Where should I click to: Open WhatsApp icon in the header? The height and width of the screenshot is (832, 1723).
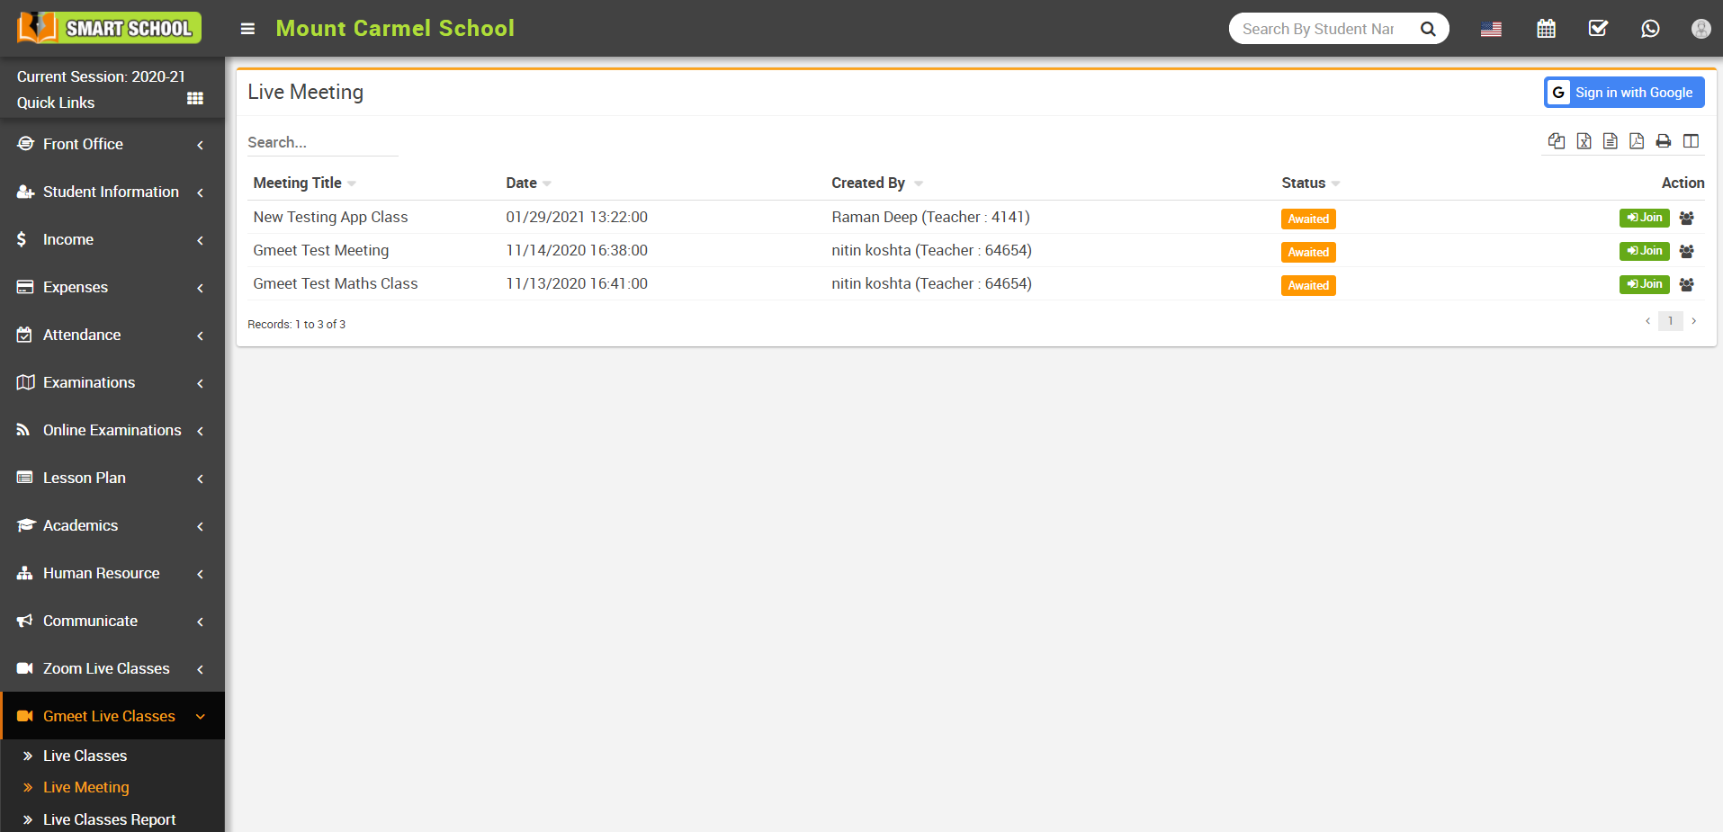click(x=1650, y=28)
